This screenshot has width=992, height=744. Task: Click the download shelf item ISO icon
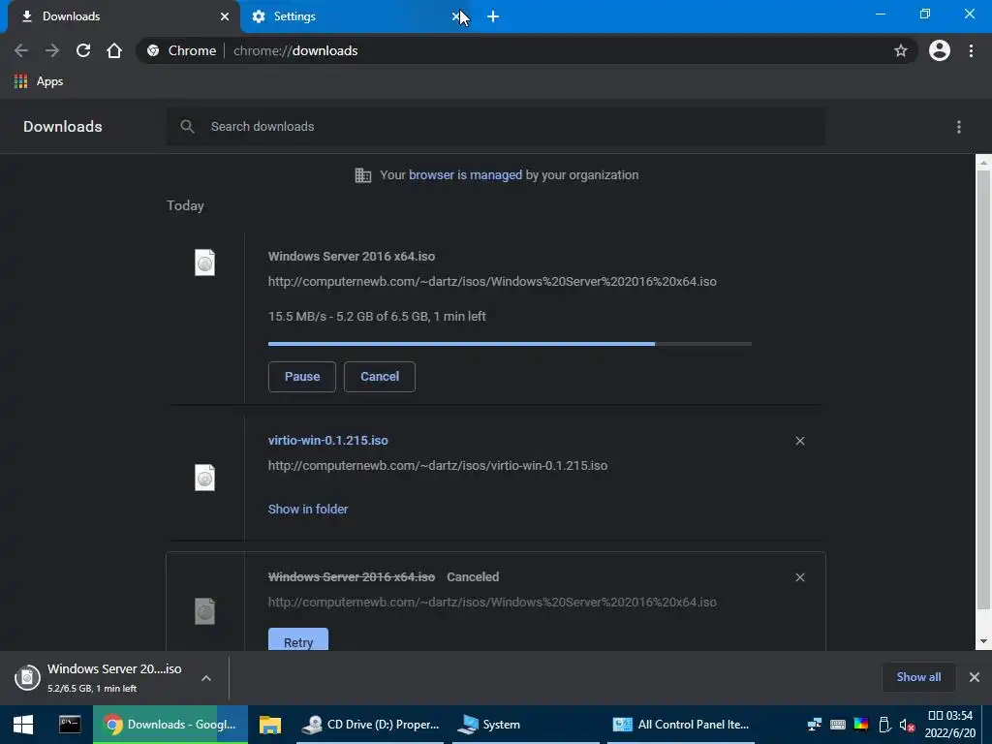[27, 677]
